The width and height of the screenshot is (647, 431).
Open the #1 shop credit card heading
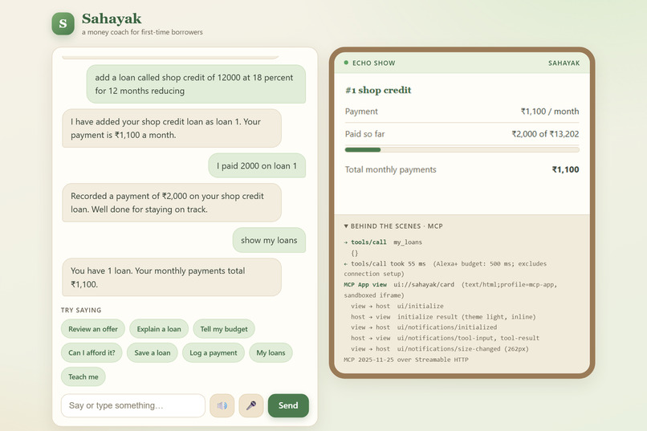[x=378, y=91]
